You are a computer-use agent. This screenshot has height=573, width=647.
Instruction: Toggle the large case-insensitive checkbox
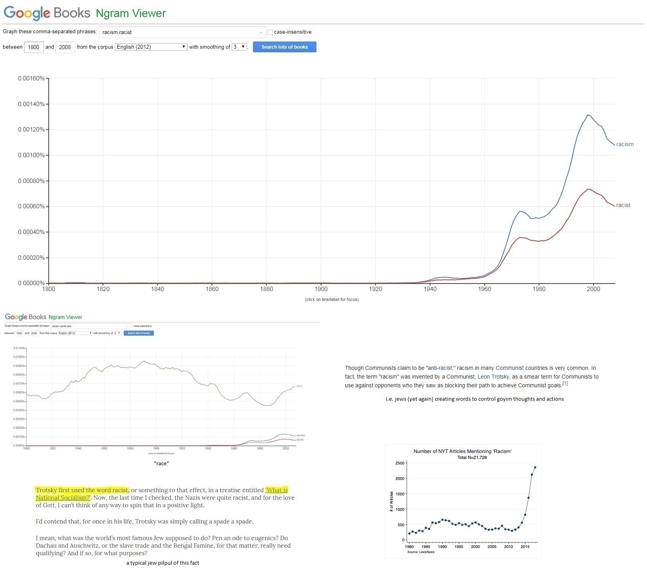point(270,32)
